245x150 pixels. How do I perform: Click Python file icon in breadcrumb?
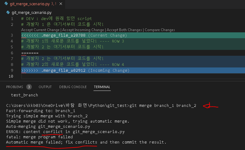coord(8,12)
